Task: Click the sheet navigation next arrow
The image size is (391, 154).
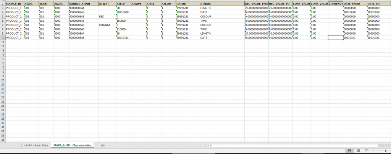Action: 12,145
